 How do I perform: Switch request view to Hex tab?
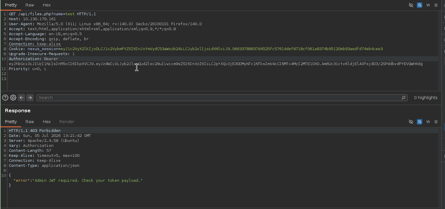[47, 5]
